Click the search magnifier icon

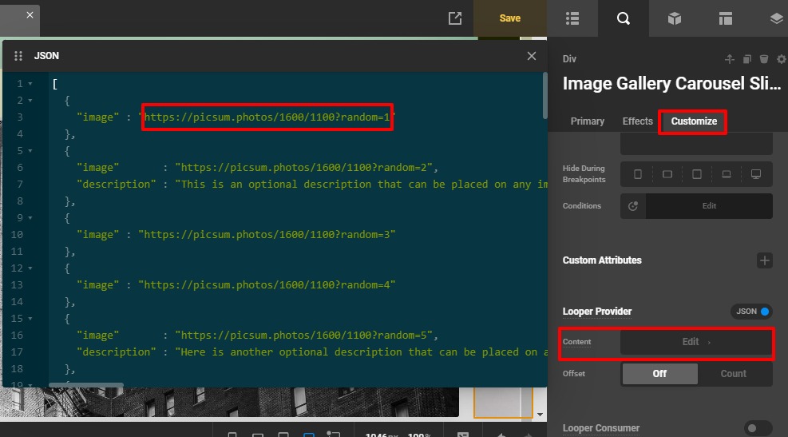624,18
